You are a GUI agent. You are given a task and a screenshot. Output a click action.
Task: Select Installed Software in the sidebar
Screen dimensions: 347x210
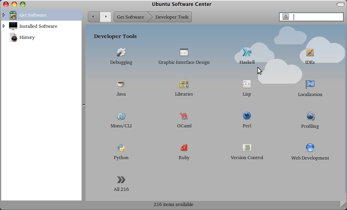coord(41,26)
